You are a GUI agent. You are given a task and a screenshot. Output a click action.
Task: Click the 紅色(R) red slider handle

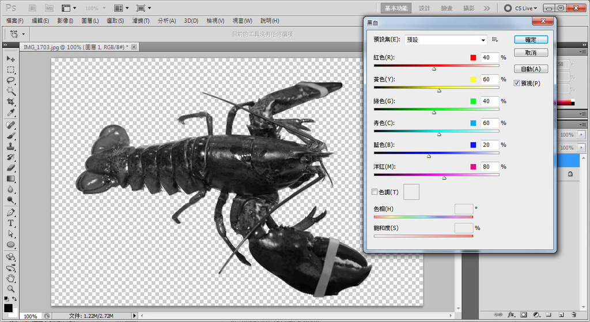434,69
